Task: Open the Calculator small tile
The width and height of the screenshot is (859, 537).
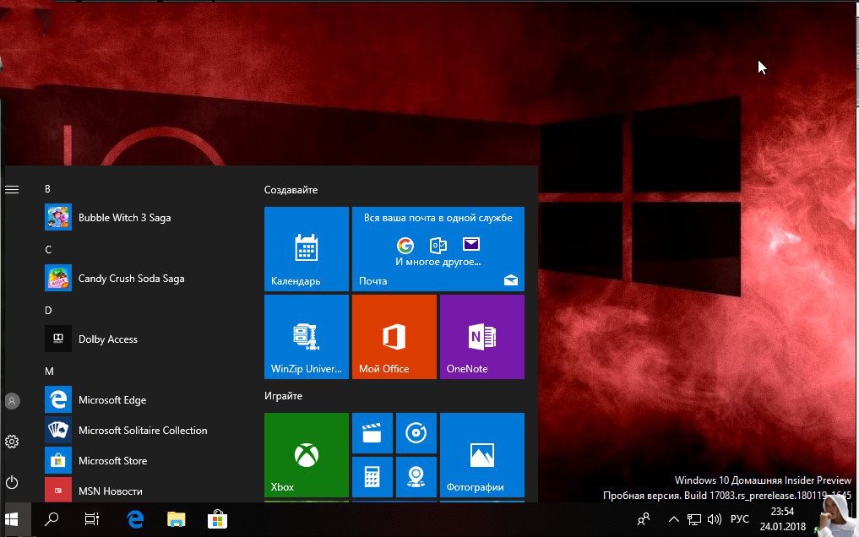Action: pos(372,477)
